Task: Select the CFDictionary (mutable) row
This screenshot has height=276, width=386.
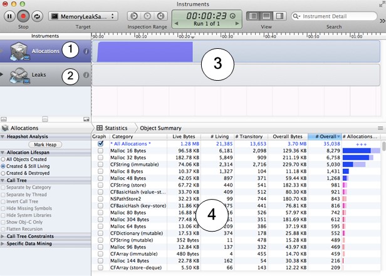Action: (236, 233)
